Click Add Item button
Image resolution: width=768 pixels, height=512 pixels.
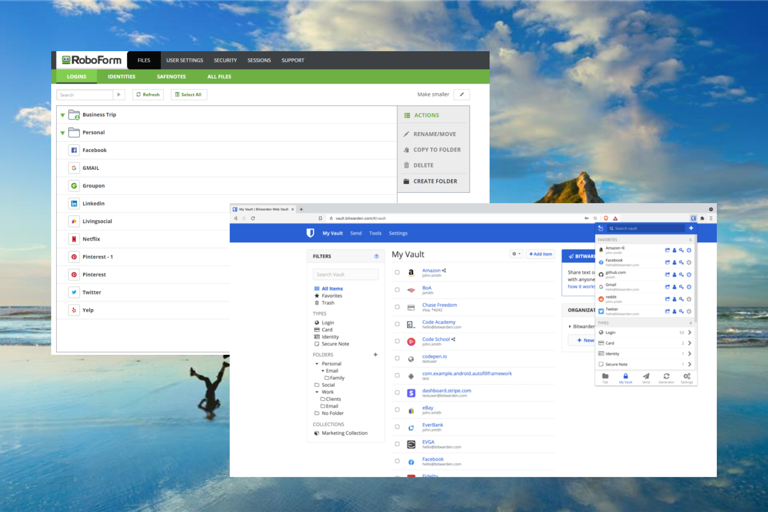coord(540,254)
